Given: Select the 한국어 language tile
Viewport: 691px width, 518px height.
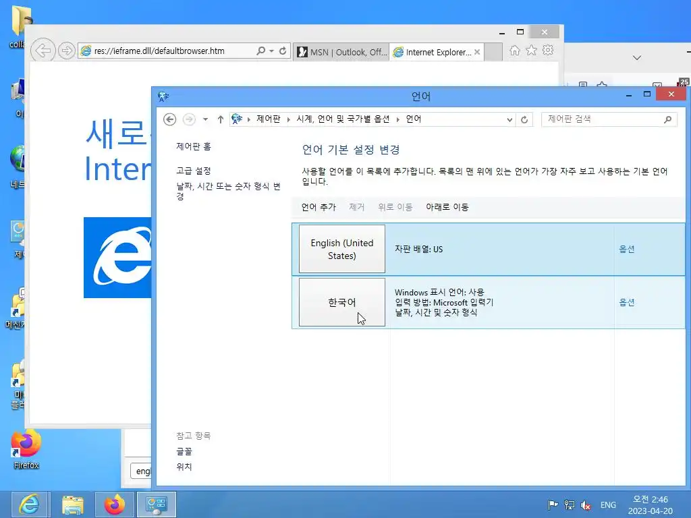Looking at the screenshot, I should click(342, 302).
